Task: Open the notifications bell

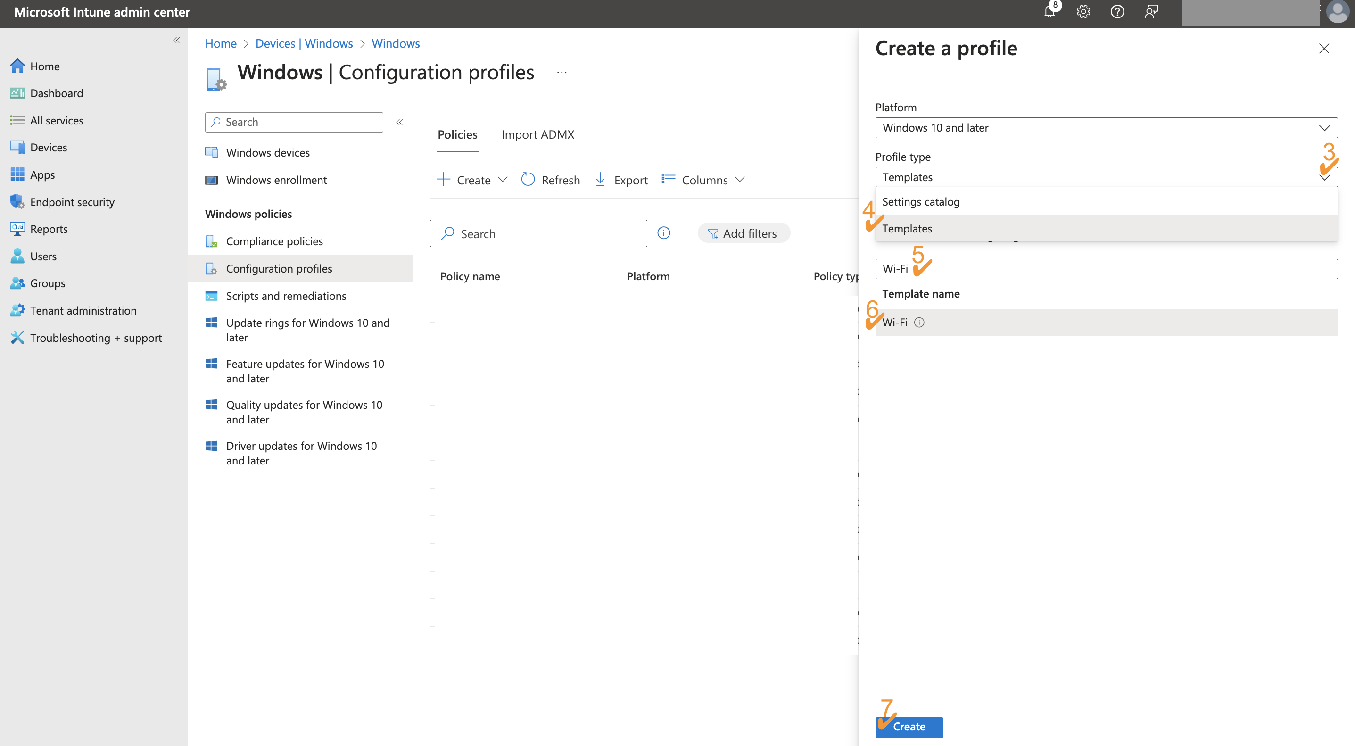Action: point(1049,12)
